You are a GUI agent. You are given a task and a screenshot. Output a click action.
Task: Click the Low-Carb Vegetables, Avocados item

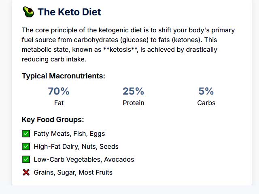click(x=84, y=160)
